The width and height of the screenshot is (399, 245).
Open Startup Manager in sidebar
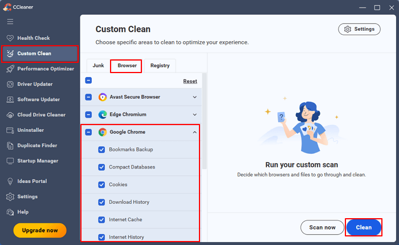pos(39,161)
